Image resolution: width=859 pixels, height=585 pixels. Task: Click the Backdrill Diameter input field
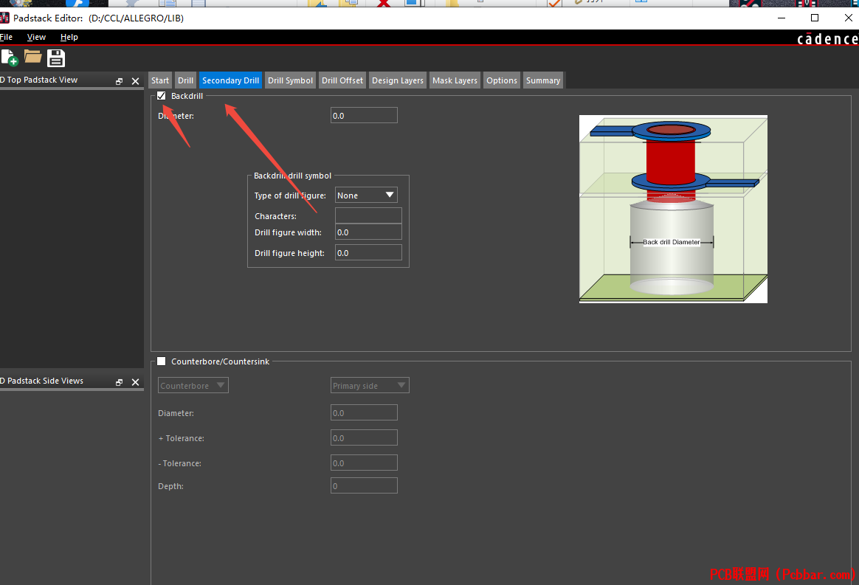(364, 116)
